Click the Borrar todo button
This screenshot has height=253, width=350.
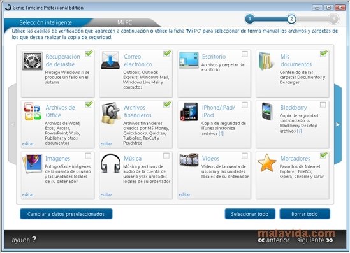click(305, 214)
